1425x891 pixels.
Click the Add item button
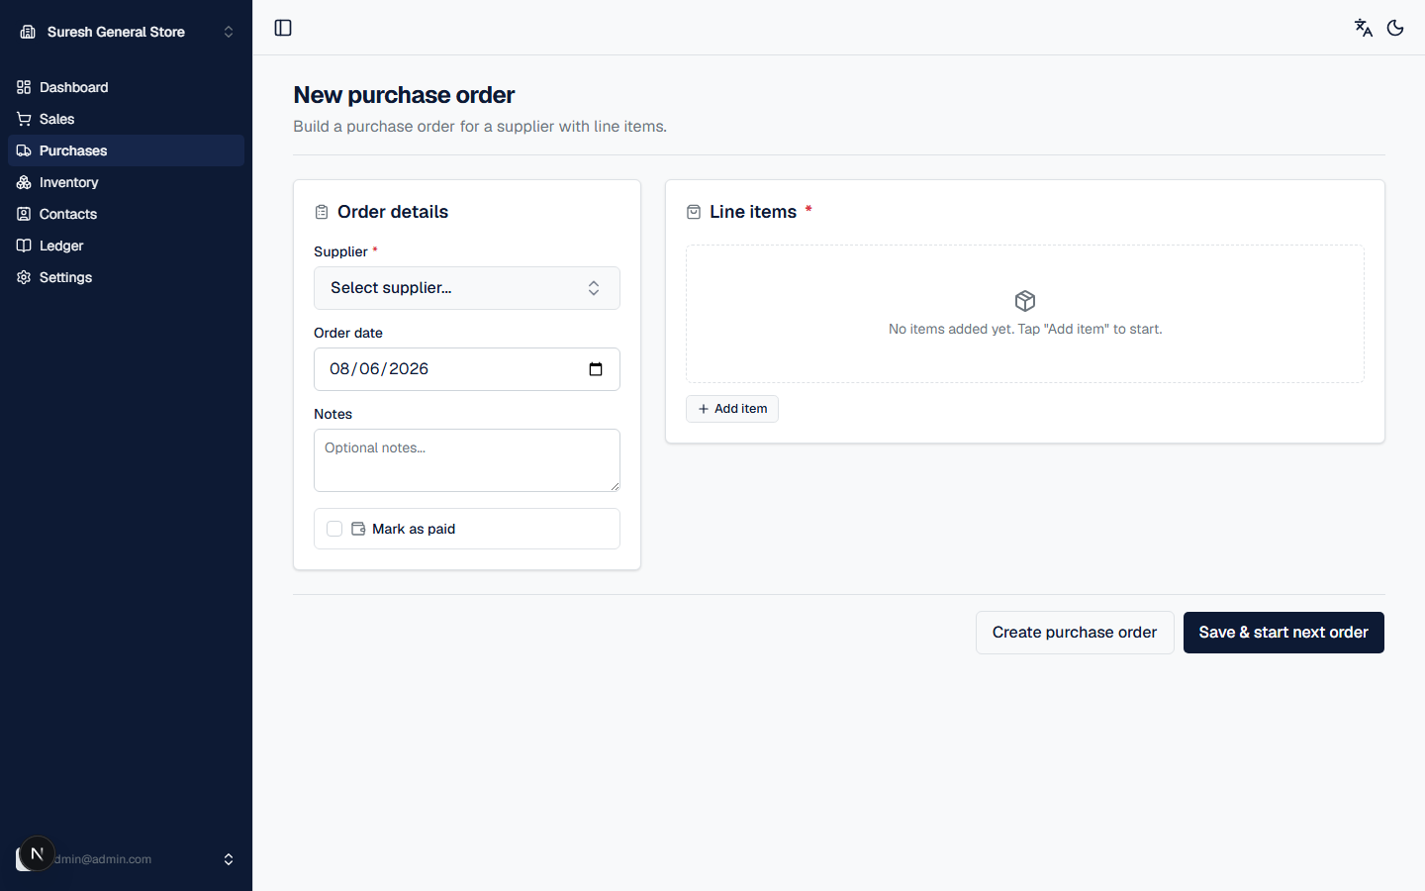(x=732, y=409)
